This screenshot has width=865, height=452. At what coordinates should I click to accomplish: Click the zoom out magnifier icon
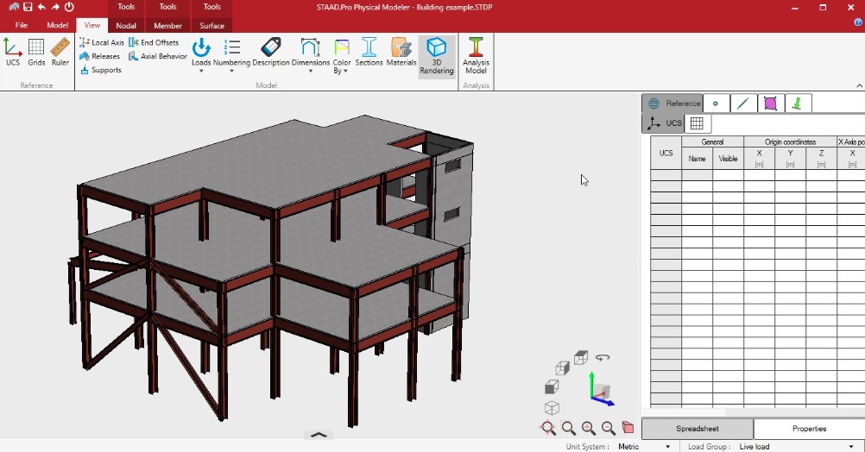(609, 428)
